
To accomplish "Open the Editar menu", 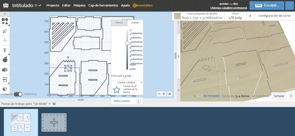I will pyautogui.click(x=66, y=6).
